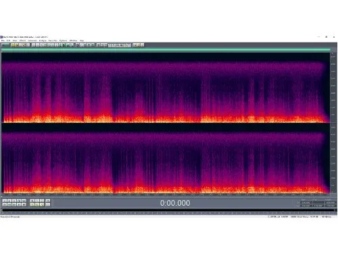Expand the Window menu

(73, 40)
